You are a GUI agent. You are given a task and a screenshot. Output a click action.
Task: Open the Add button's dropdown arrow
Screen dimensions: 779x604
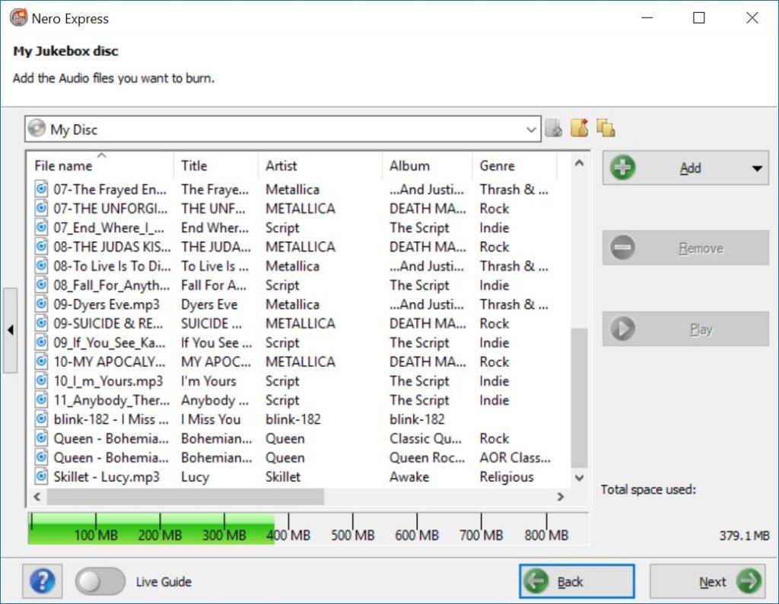click(x=757, y=168)
